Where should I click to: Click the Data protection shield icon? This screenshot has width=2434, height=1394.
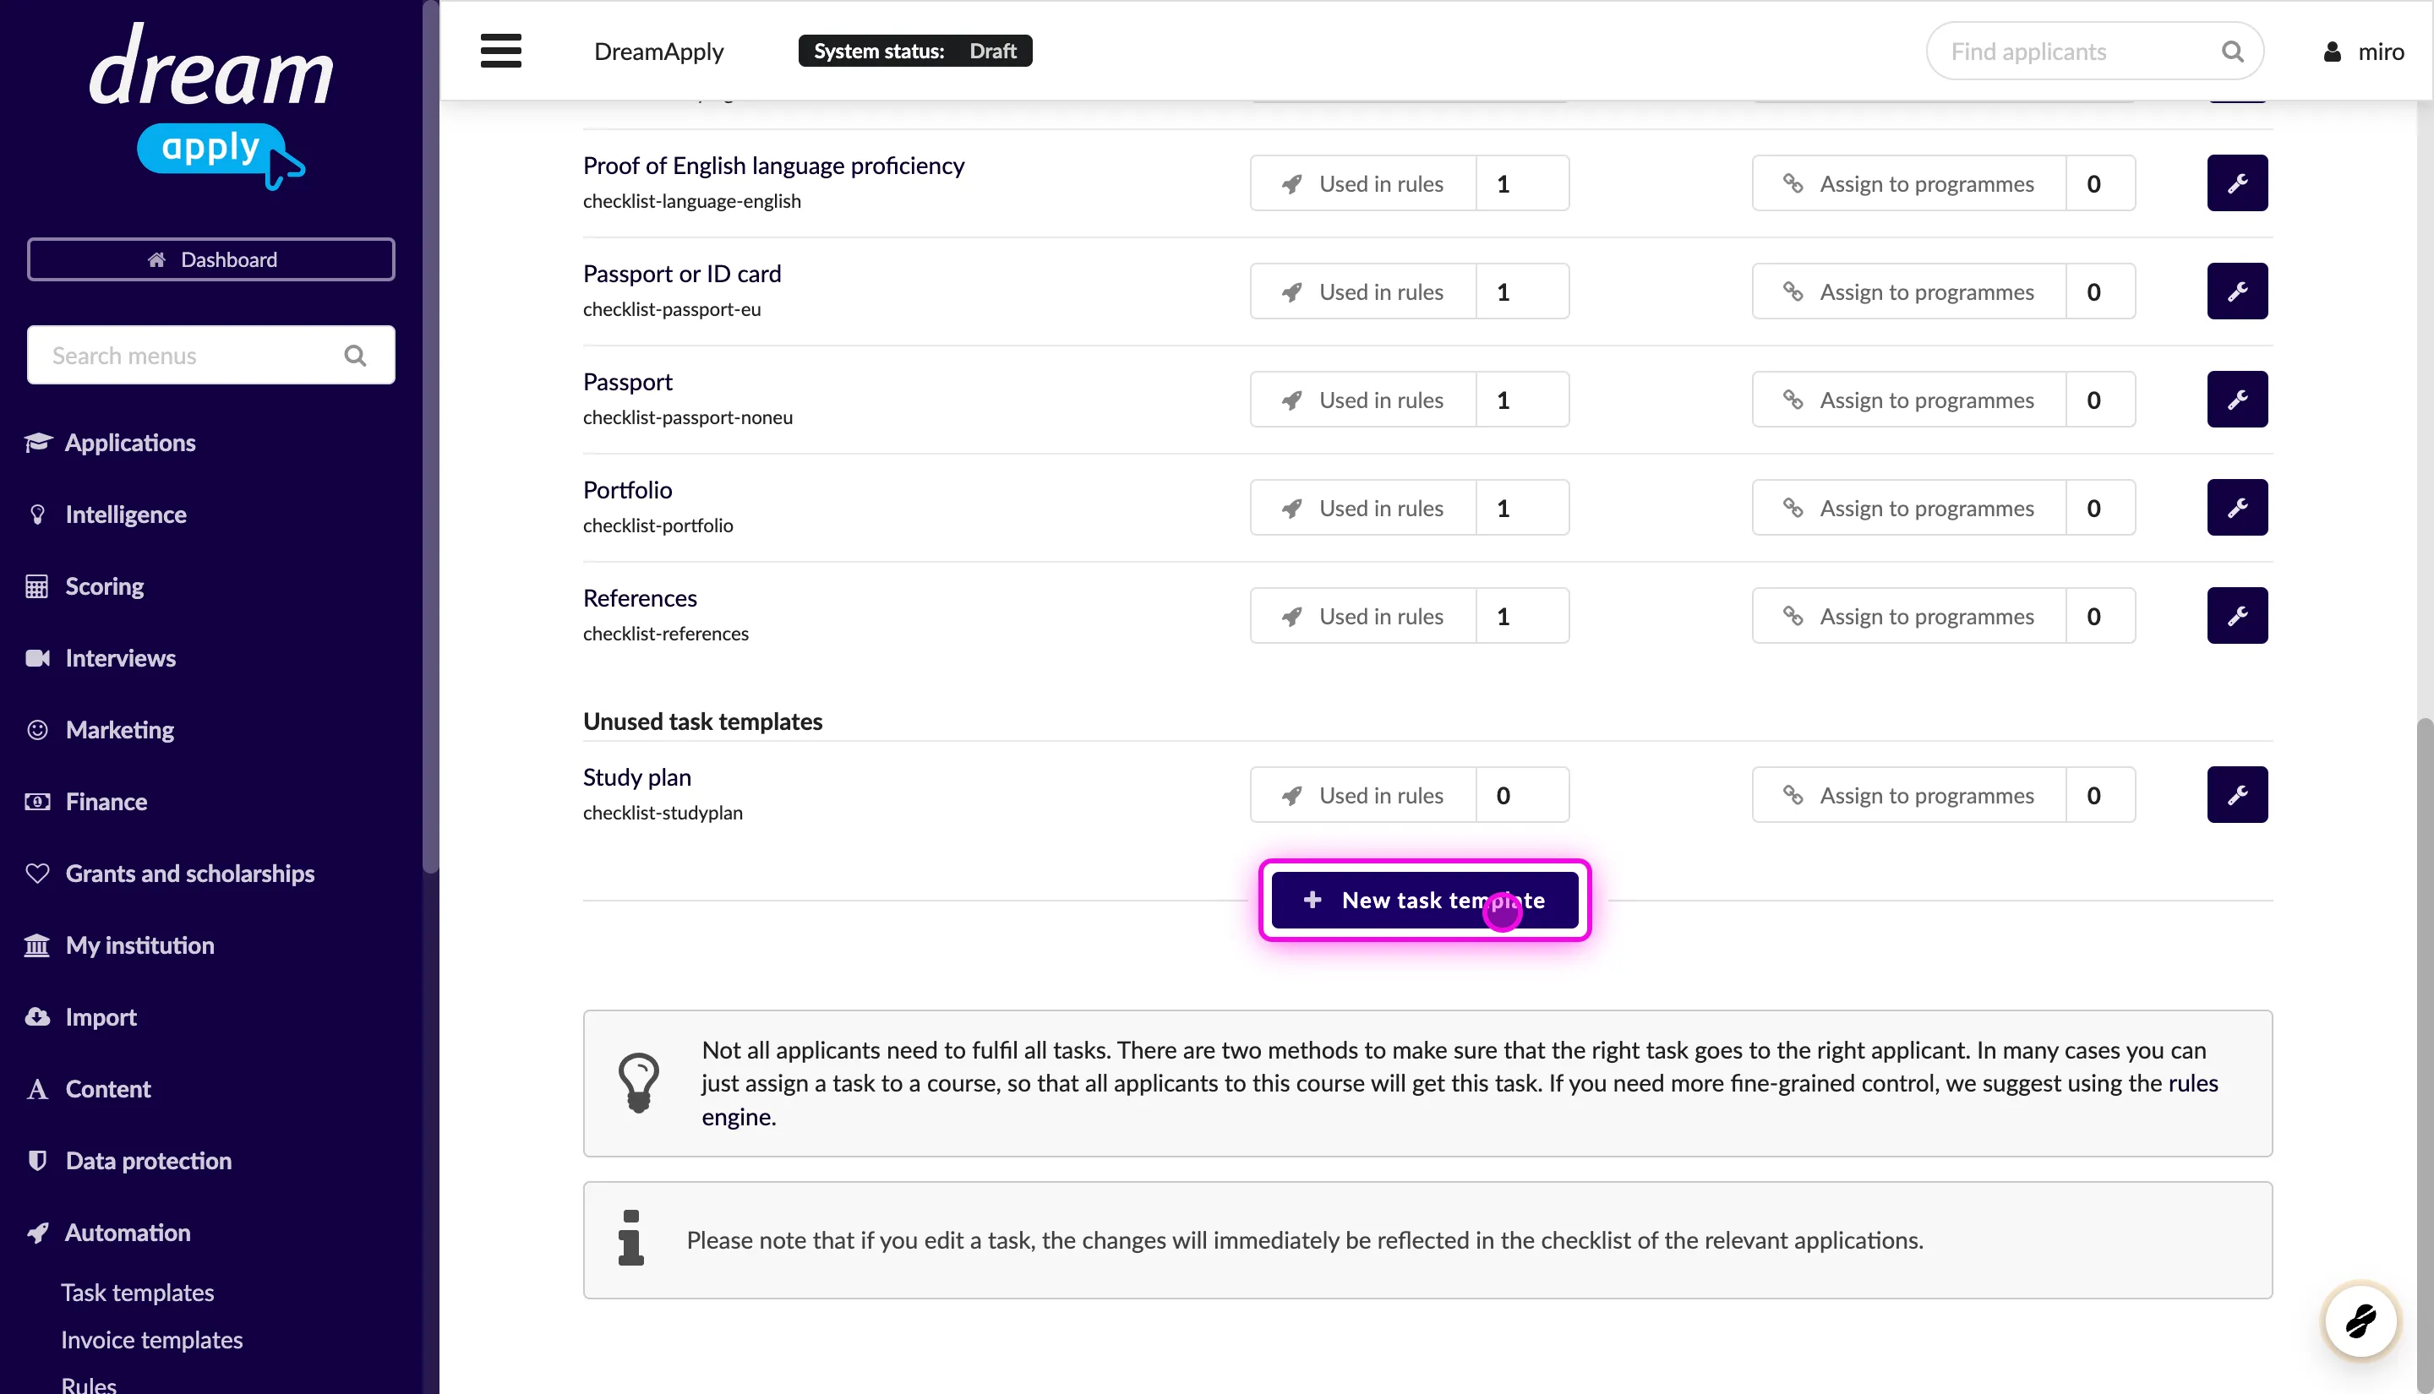[37, 1160]
